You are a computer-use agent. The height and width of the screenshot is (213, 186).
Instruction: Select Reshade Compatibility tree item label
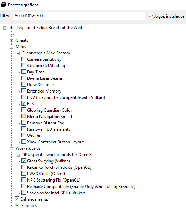81,187
